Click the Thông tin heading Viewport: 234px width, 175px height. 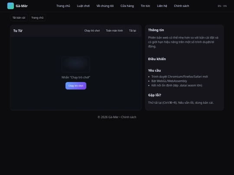(x=156, y=30)
